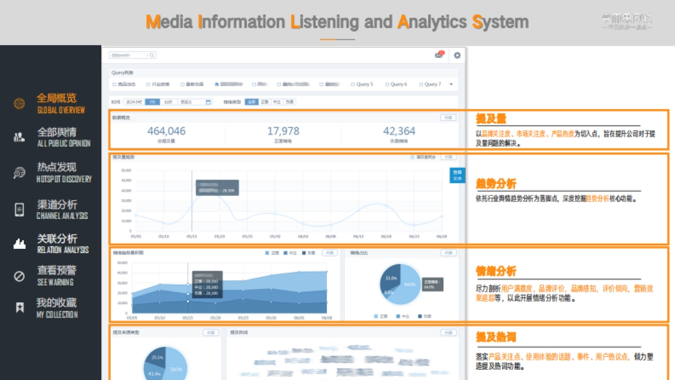Check the Query 5 checkbox
Viewport: 675px width, 380px height.
(x=353, y=84)
